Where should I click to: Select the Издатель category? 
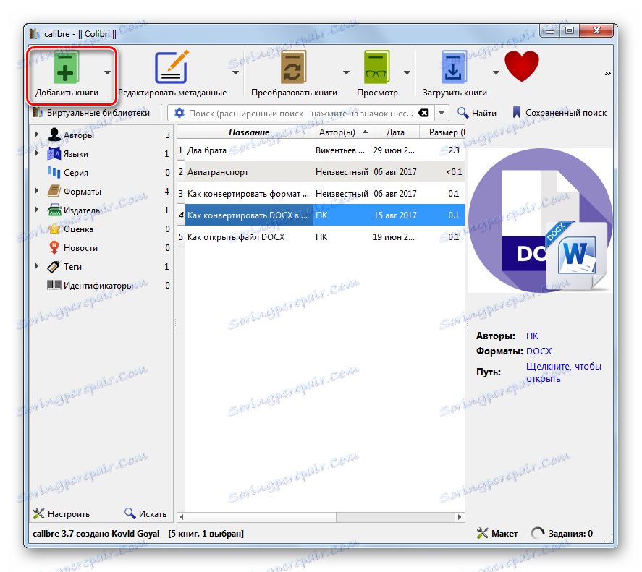(x=82, y=210)
